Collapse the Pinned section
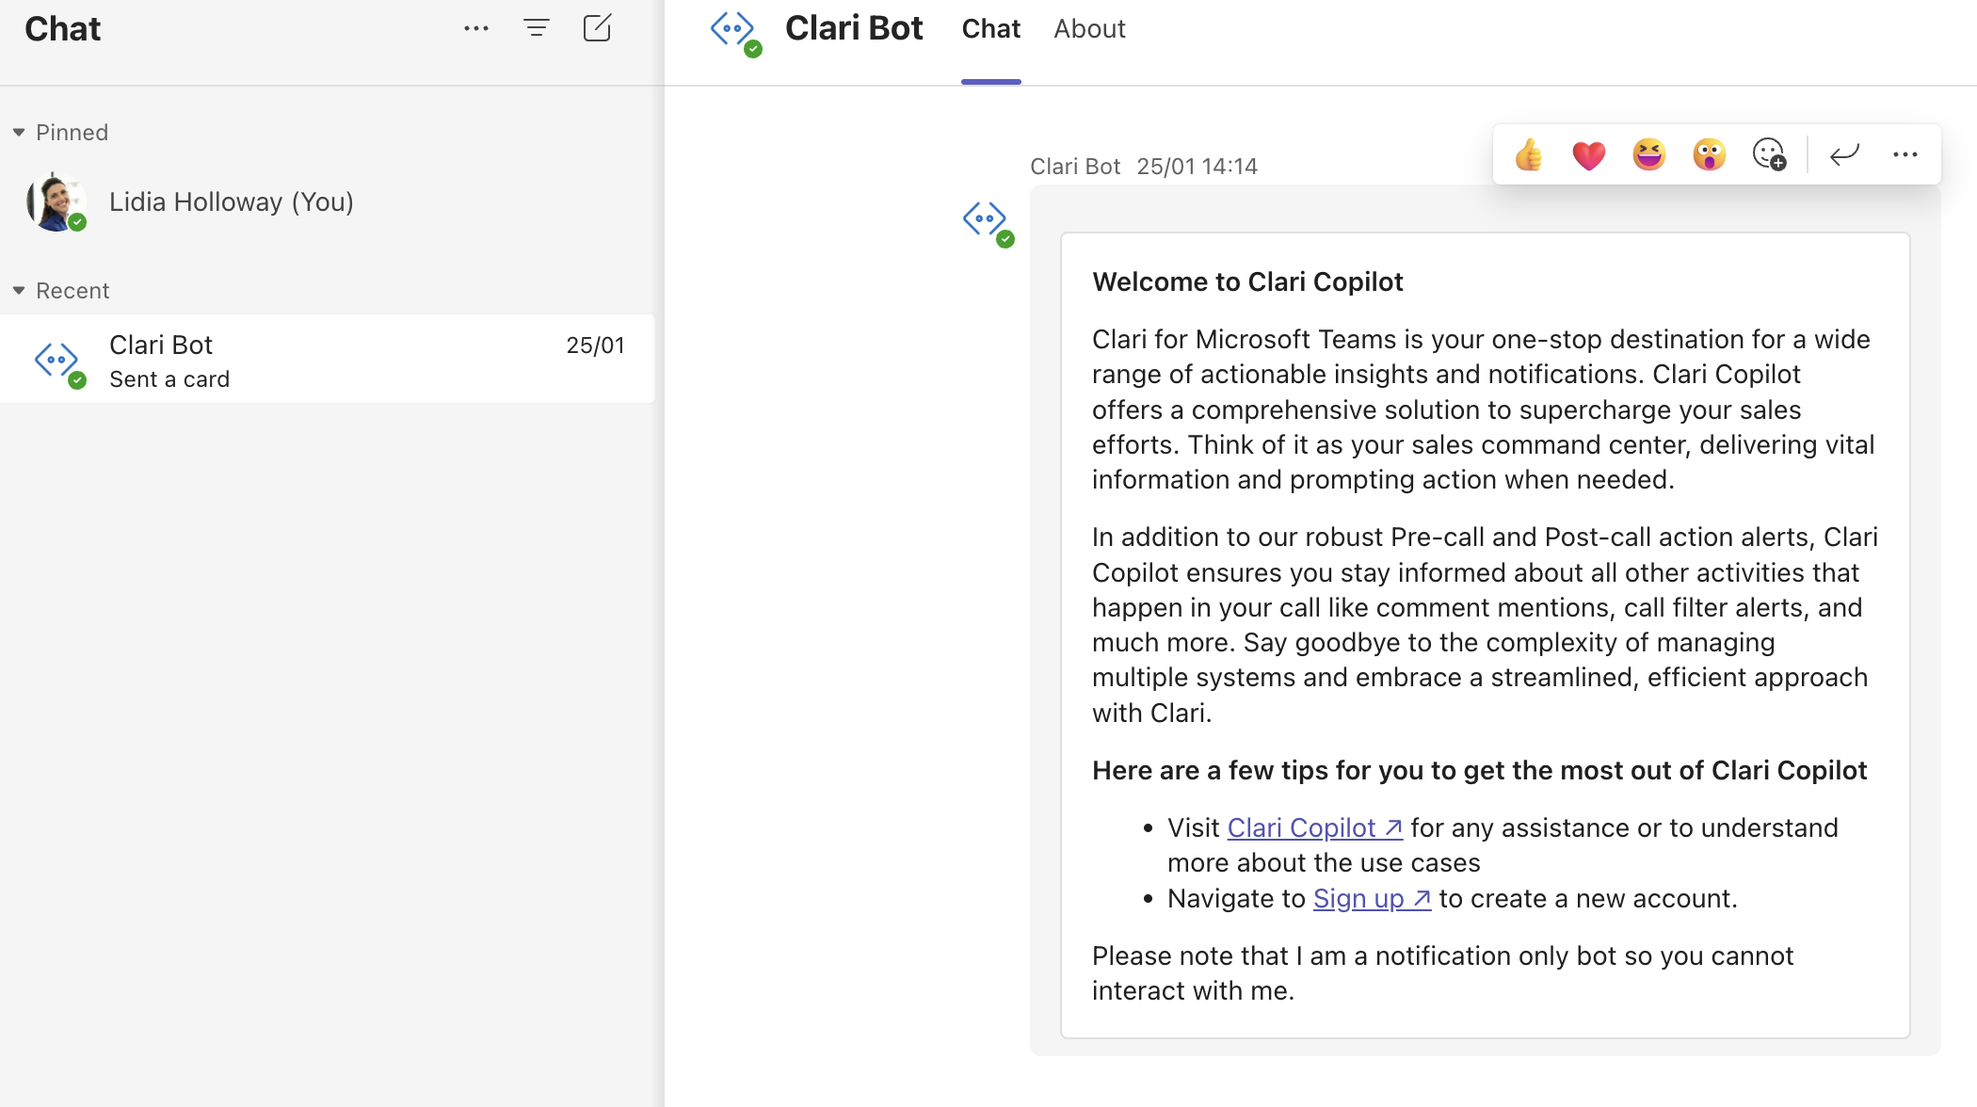Image resolution: width=1977 pixels, height=1107 pixels. pyautogui.click(x=19, y=132)
